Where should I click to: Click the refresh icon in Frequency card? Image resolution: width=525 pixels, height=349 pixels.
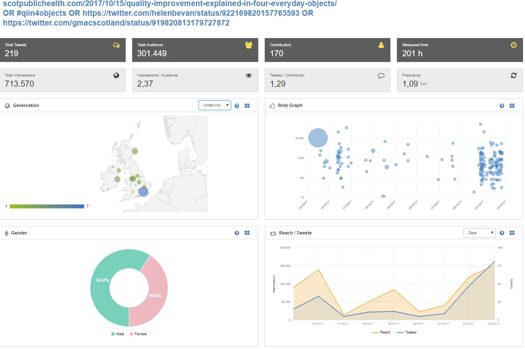tap(514, 76)
